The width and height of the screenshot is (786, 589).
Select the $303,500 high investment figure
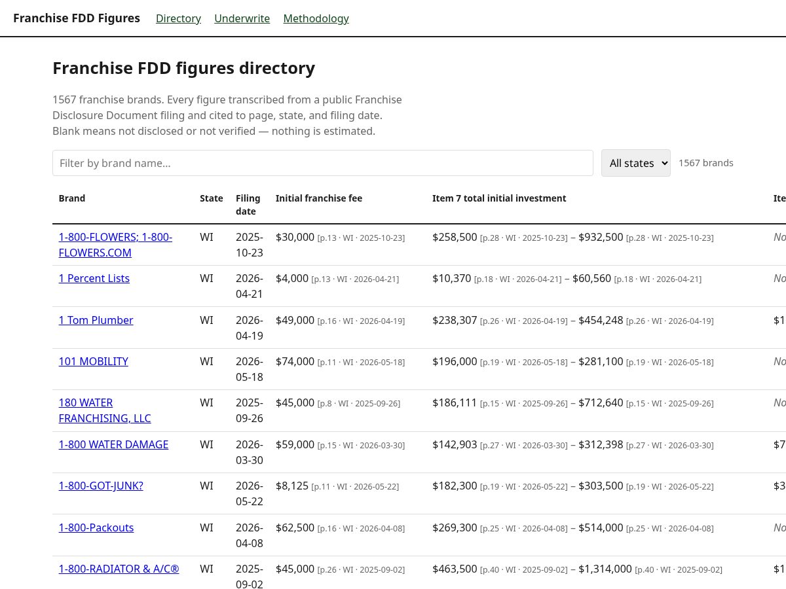click(601, 486)
